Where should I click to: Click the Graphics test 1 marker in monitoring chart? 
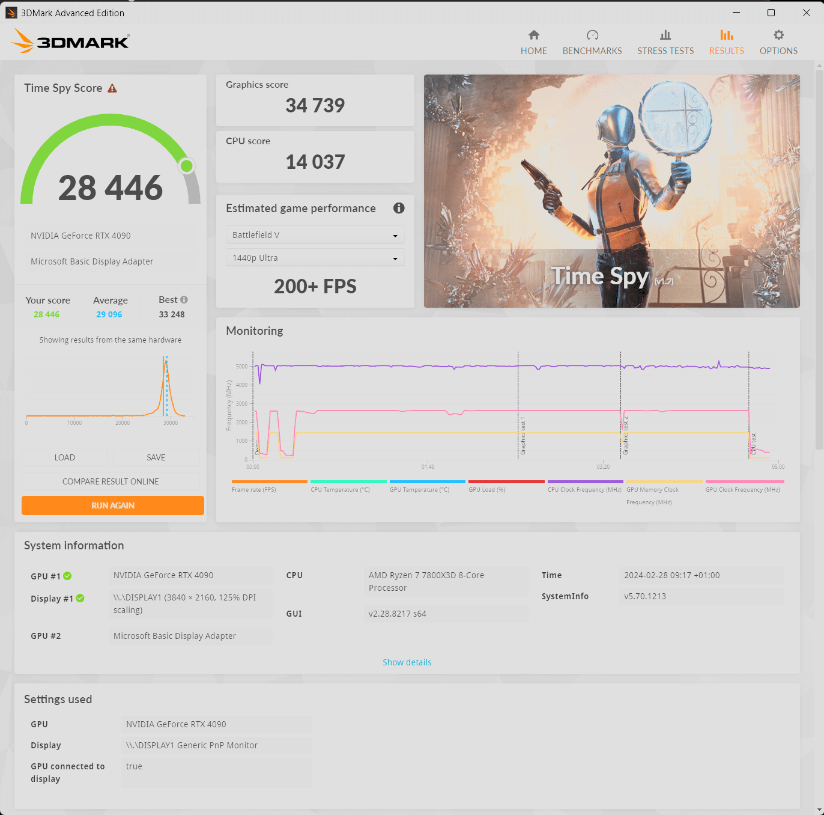[523, 435]
